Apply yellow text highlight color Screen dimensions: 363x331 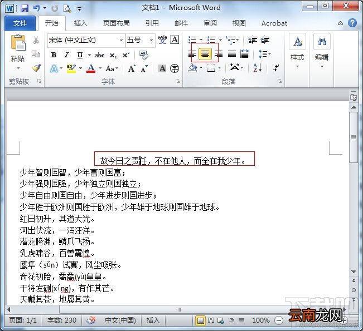[x=71, y=68]
